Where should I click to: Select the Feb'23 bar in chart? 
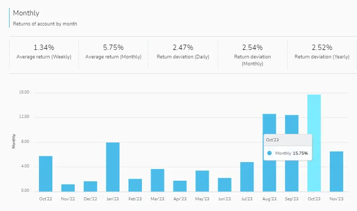(135, 185)
